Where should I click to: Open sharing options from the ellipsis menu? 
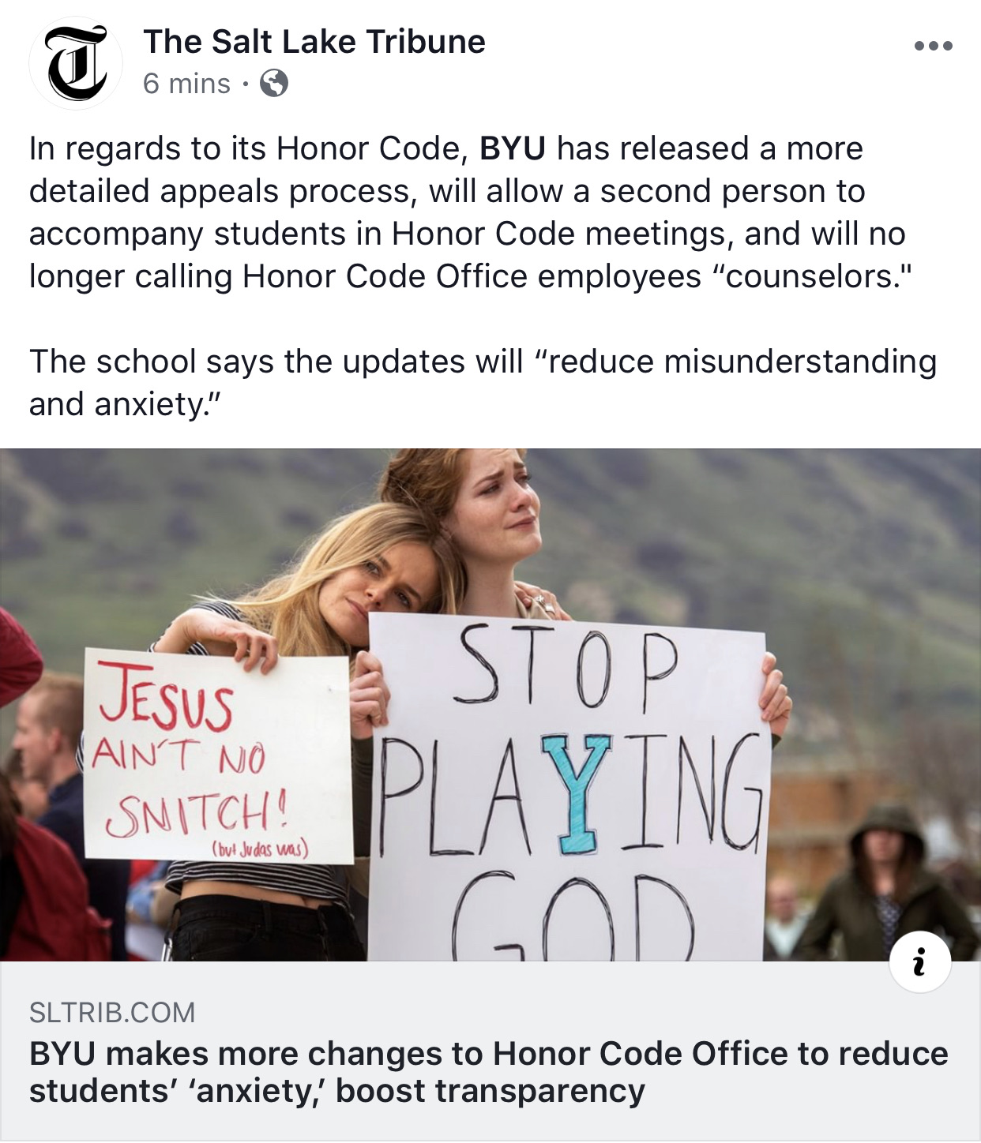(931, 46)
